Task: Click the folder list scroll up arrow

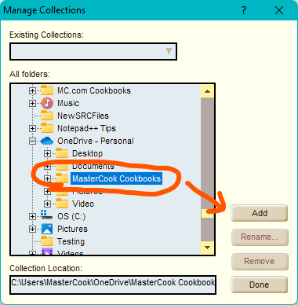Action: [x=208, y=91]
